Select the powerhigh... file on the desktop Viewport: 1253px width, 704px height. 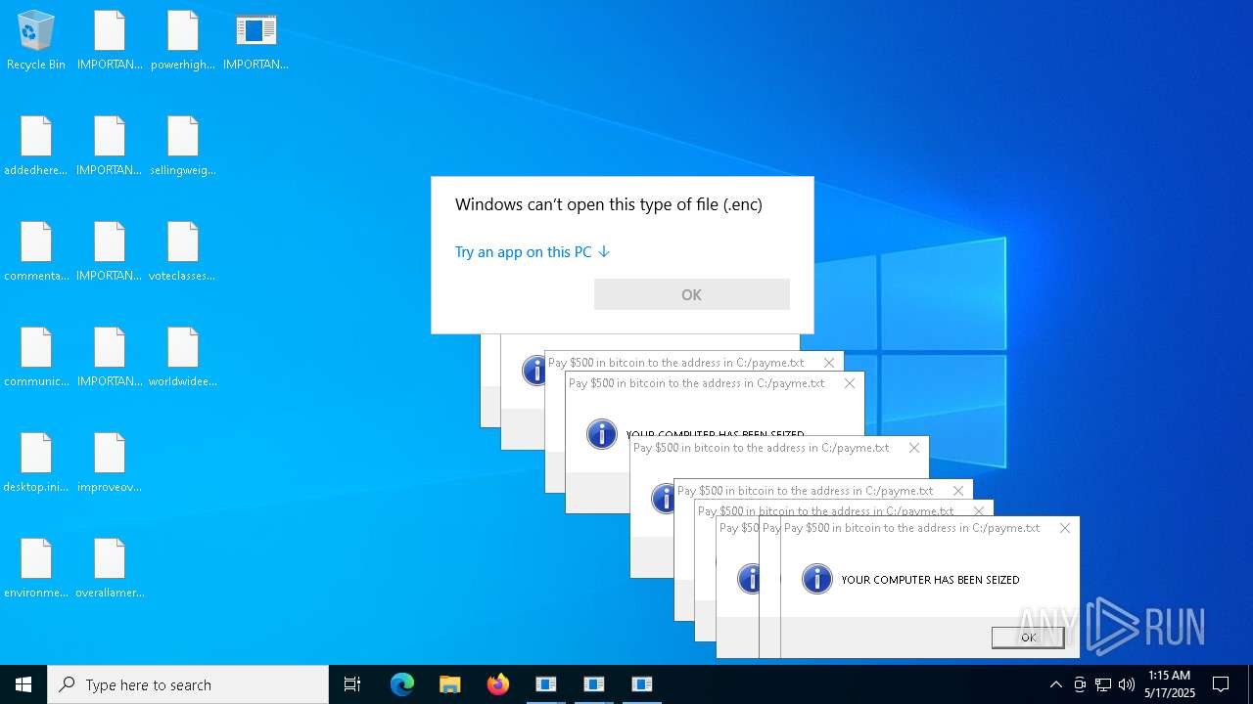click(x=183, y=41)
